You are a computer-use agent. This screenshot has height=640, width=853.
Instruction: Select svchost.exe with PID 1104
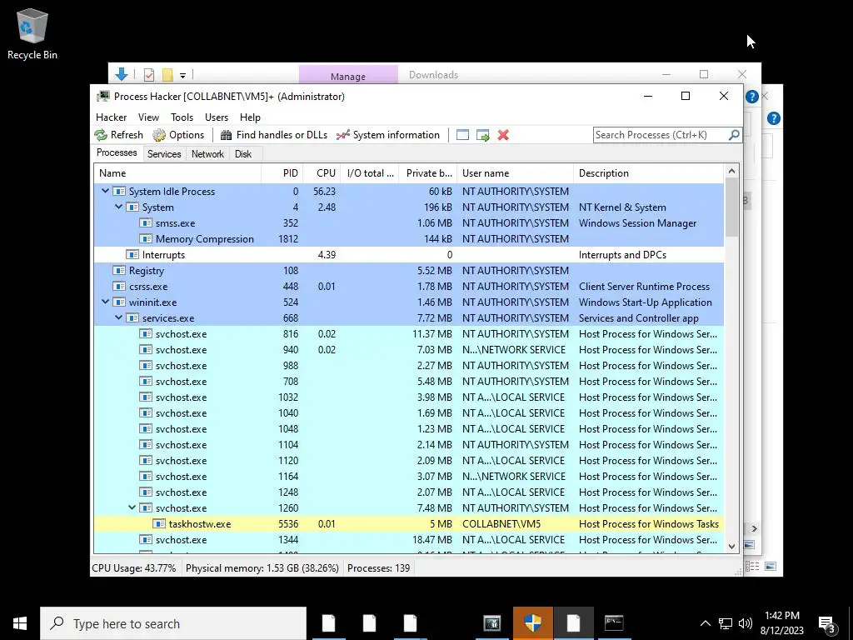408,445
